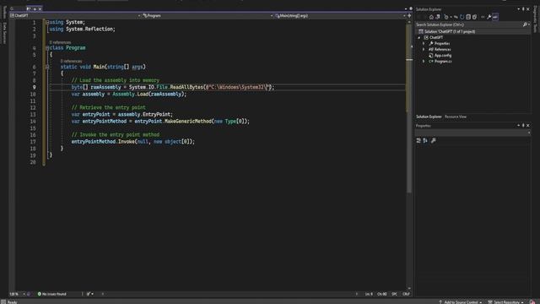This screenshot has height=304, width=540.
Task: Click the Assembly.Load code line
Action: tap(129, 94)
